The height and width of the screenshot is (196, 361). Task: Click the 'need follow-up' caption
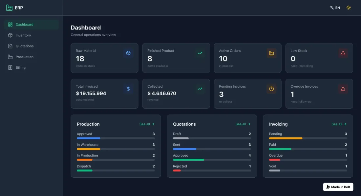tap(301, 102)
